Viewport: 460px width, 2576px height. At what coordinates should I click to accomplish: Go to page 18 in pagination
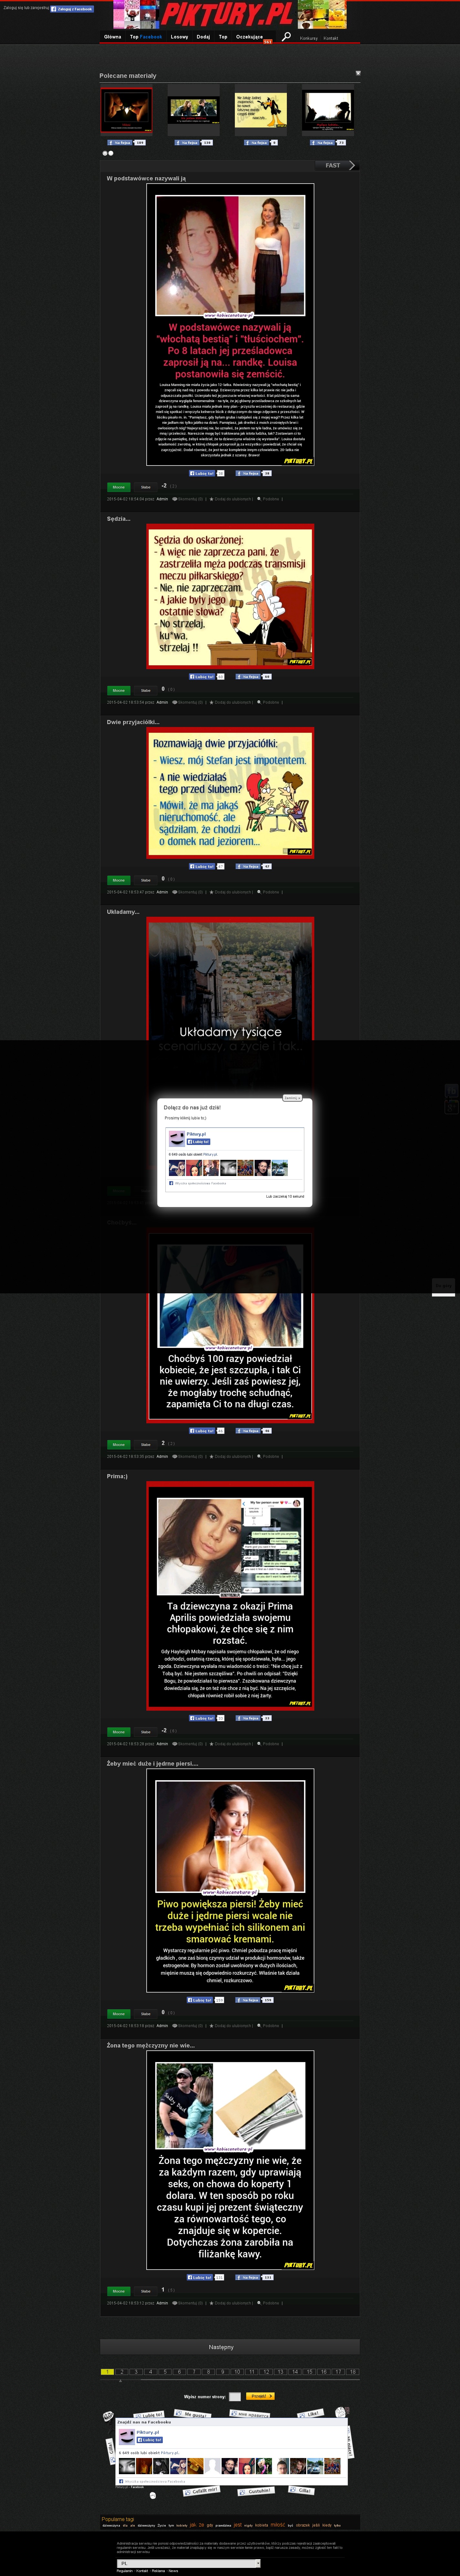(353, 2372)
